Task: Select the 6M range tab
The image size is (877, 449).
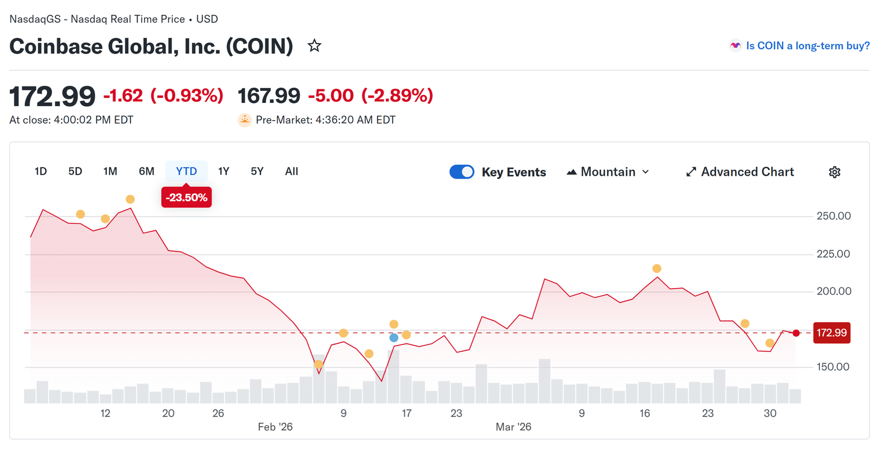Action: point(146,171)
